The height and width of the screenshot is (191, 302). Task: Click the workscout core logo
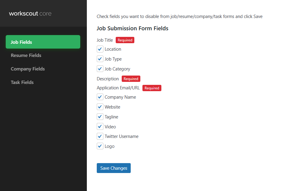pos(30,14)
